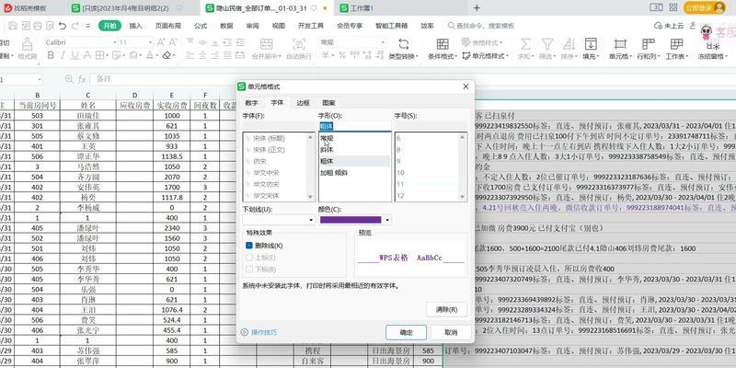Toggle the 上标 superscript checkbox
This screenshot has width=736, height=368.
pyautogui.click(x=249, y=258)
